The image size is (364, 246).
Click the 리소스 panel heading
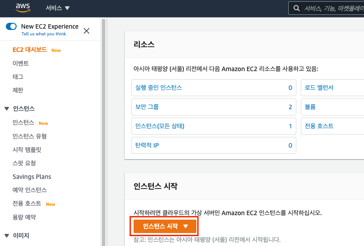pyautogui.click(x=144, y=44)
